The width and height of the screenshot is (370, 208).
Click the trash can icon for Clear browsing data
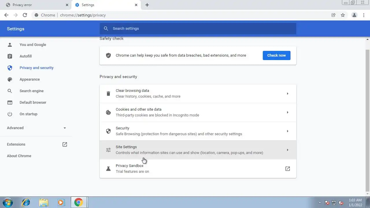coord(108,94)
